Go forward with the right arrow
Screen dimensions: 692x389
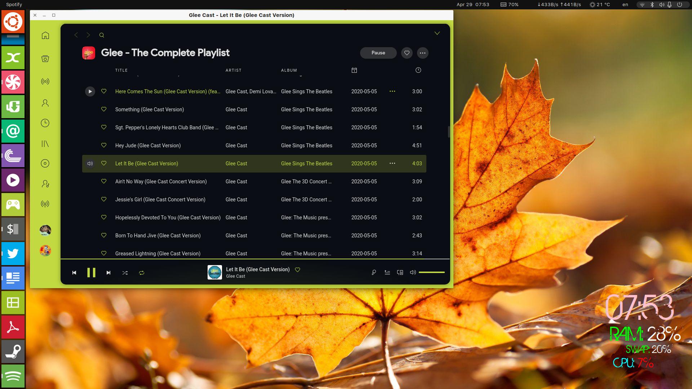point(88,35)
